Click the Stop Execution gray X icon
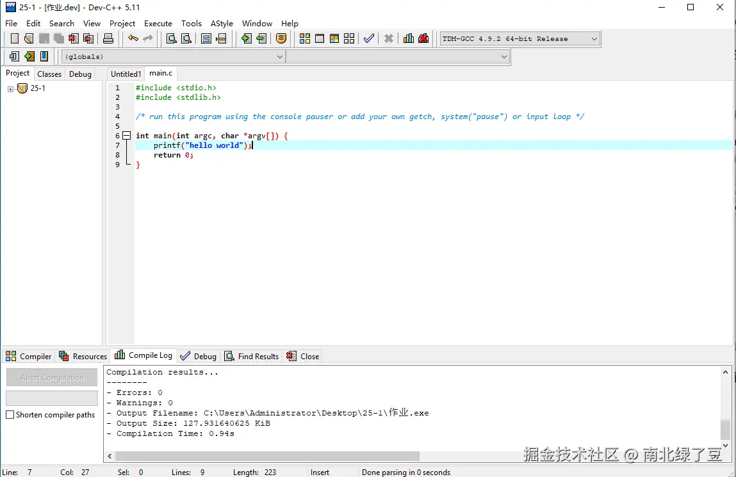Image resolution: width=736 pixels, height=477 pixels. tap(389, 38)
